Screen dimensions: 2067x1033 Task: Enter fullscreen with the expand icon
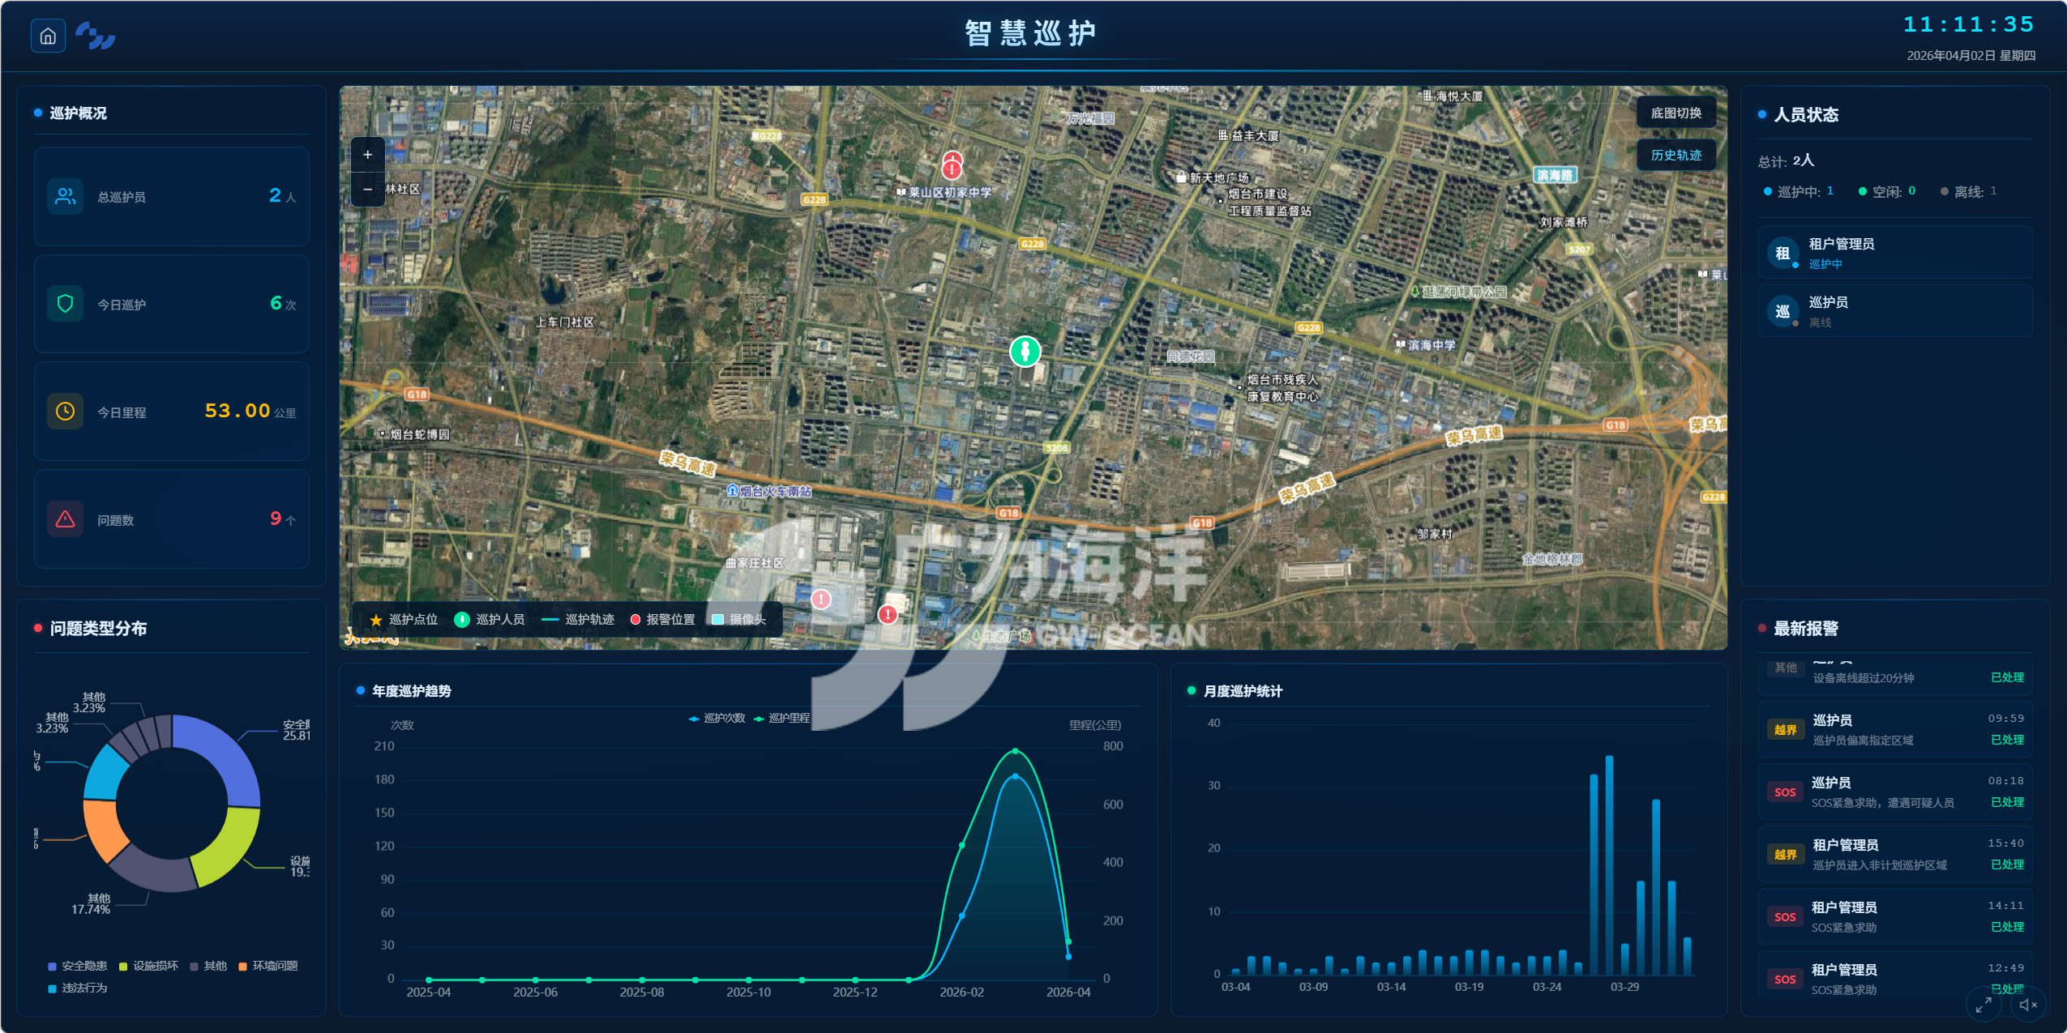1983,1005
